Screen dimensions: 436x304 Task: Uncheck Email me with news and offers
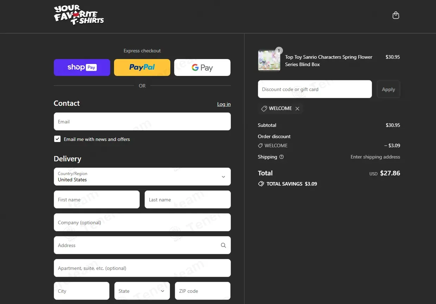point(57,139)
